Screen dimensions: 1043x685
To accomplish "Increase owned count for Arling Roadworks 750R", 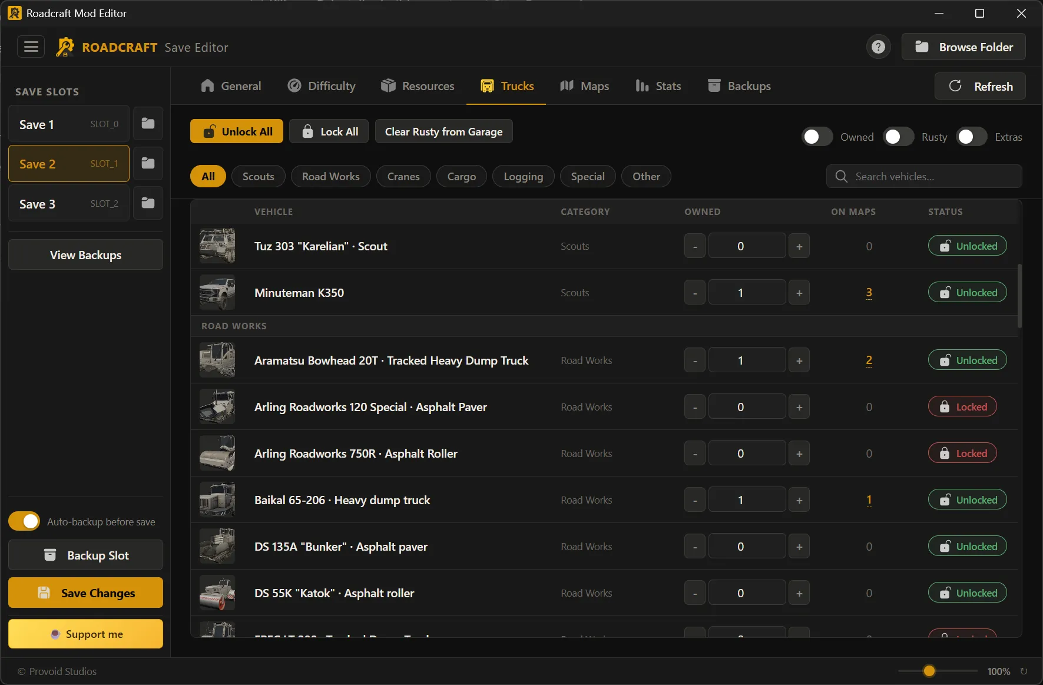I will pos(799,454).
